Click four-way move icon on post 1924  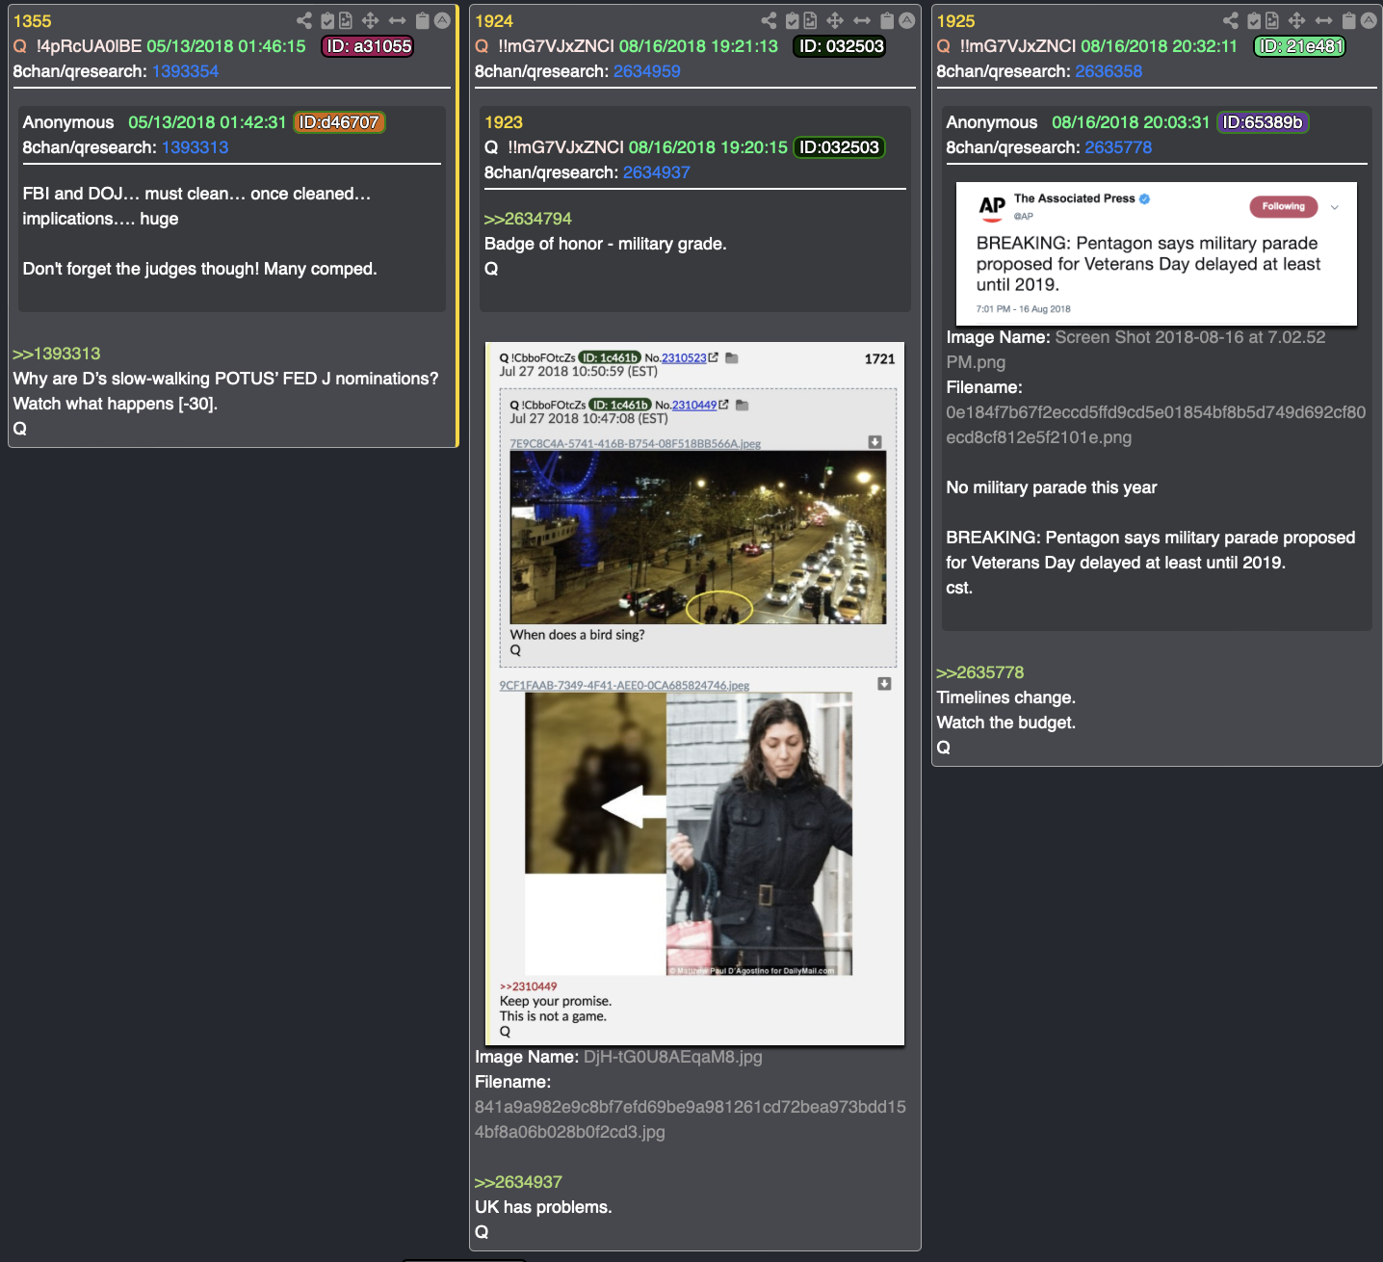coord(835,20)
